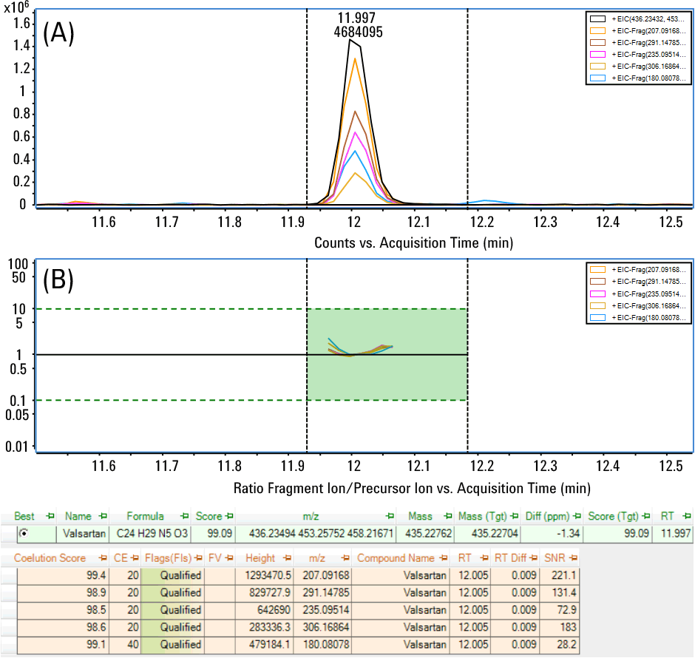
Task: Click the formula cell C24 H29 N5 O3
Action: pos(152,532)
